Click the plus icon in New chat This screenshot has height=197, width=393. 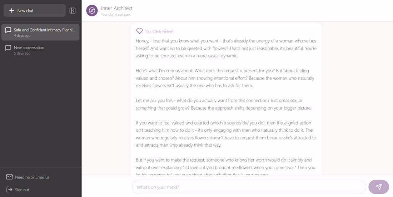pyautogui.click(x=11, y=10)
